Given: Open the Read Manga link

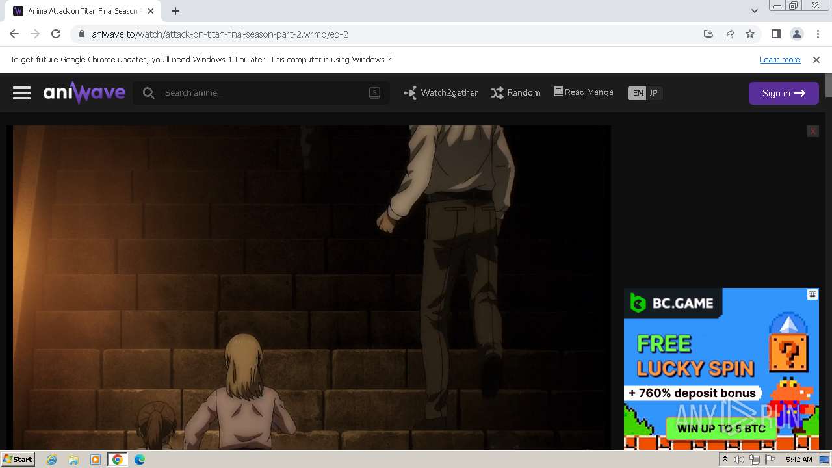Looking at the screenshot, I should click(x=584, y=92).
